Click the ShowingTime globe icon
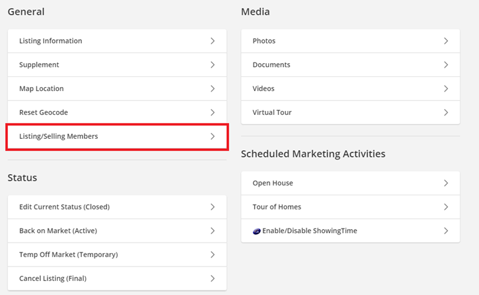This screenshot has height=295, width=479. (257, 231)
